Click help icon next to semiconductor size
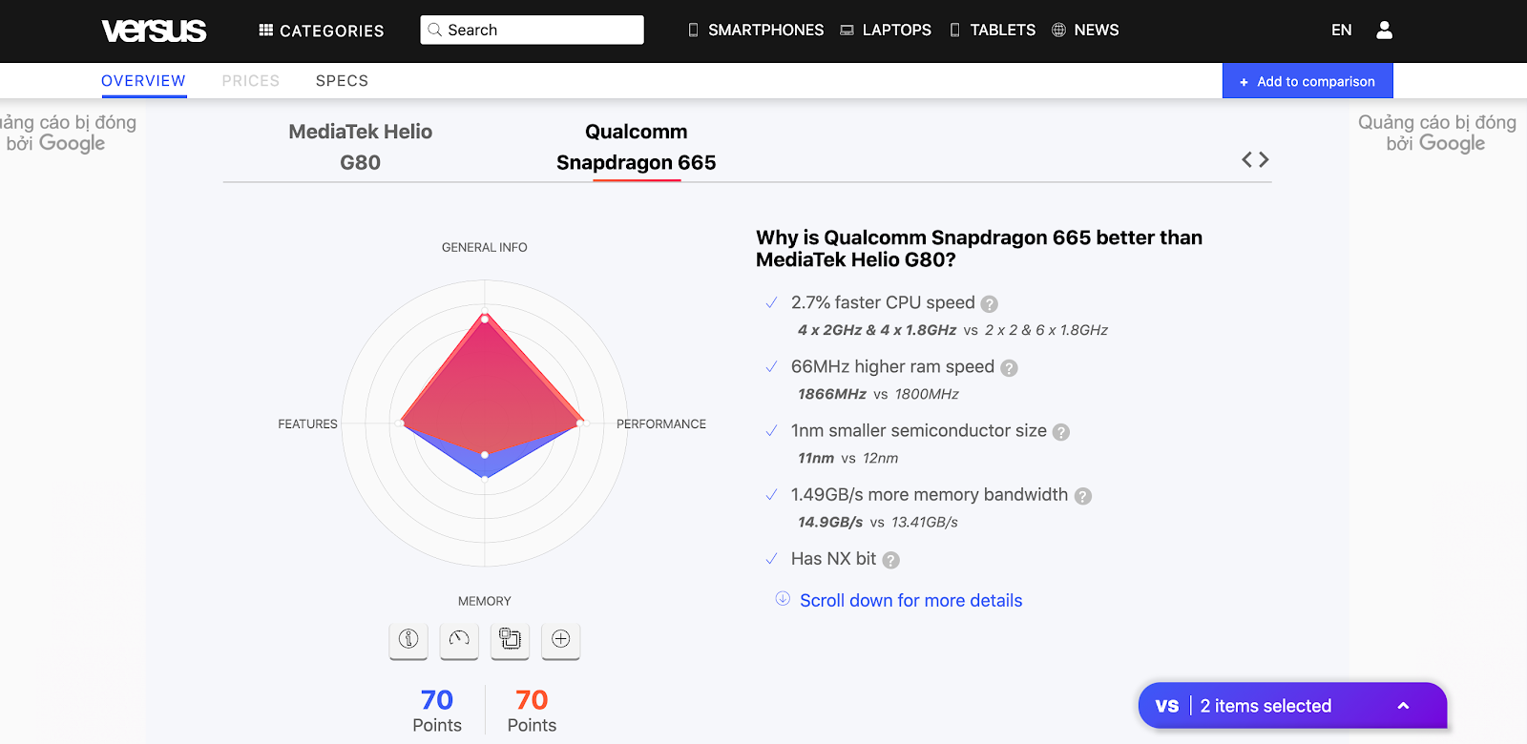This screenshot has height=744, width=1527. 1061,432
